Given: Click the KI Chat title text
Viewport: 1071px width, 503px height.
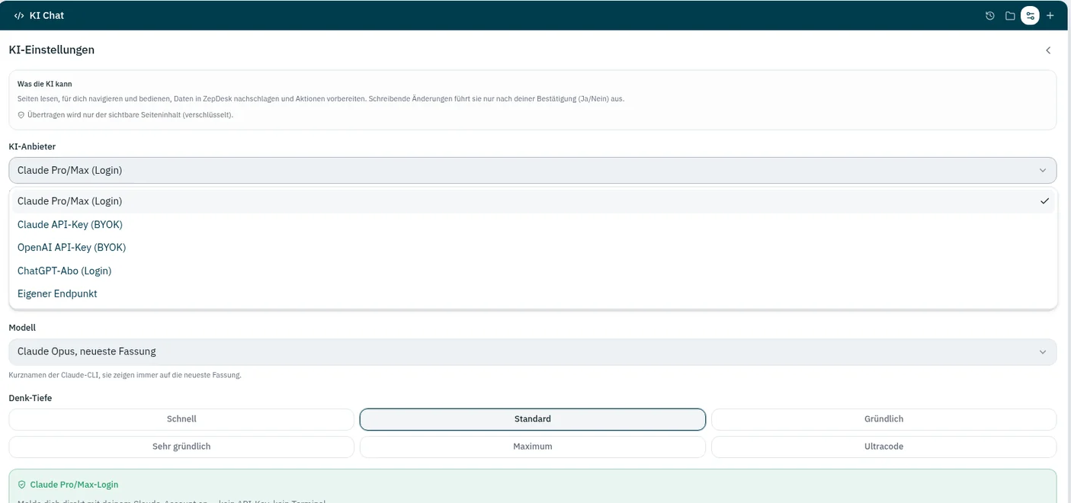Looking at the screenshot, I should pos(46,15).
